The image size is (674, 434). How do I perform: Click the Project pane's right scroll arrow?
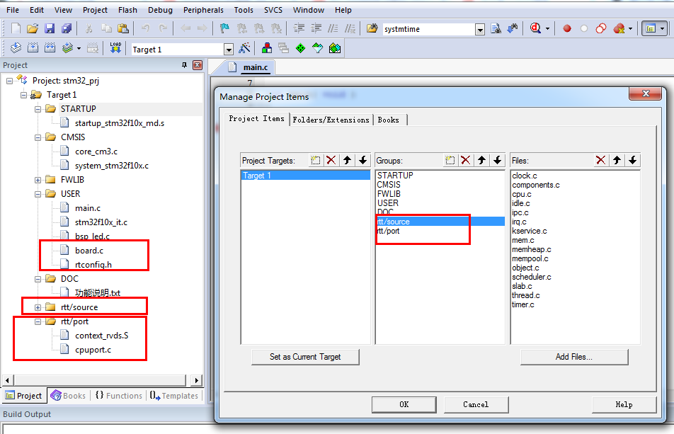coord(196,380)
